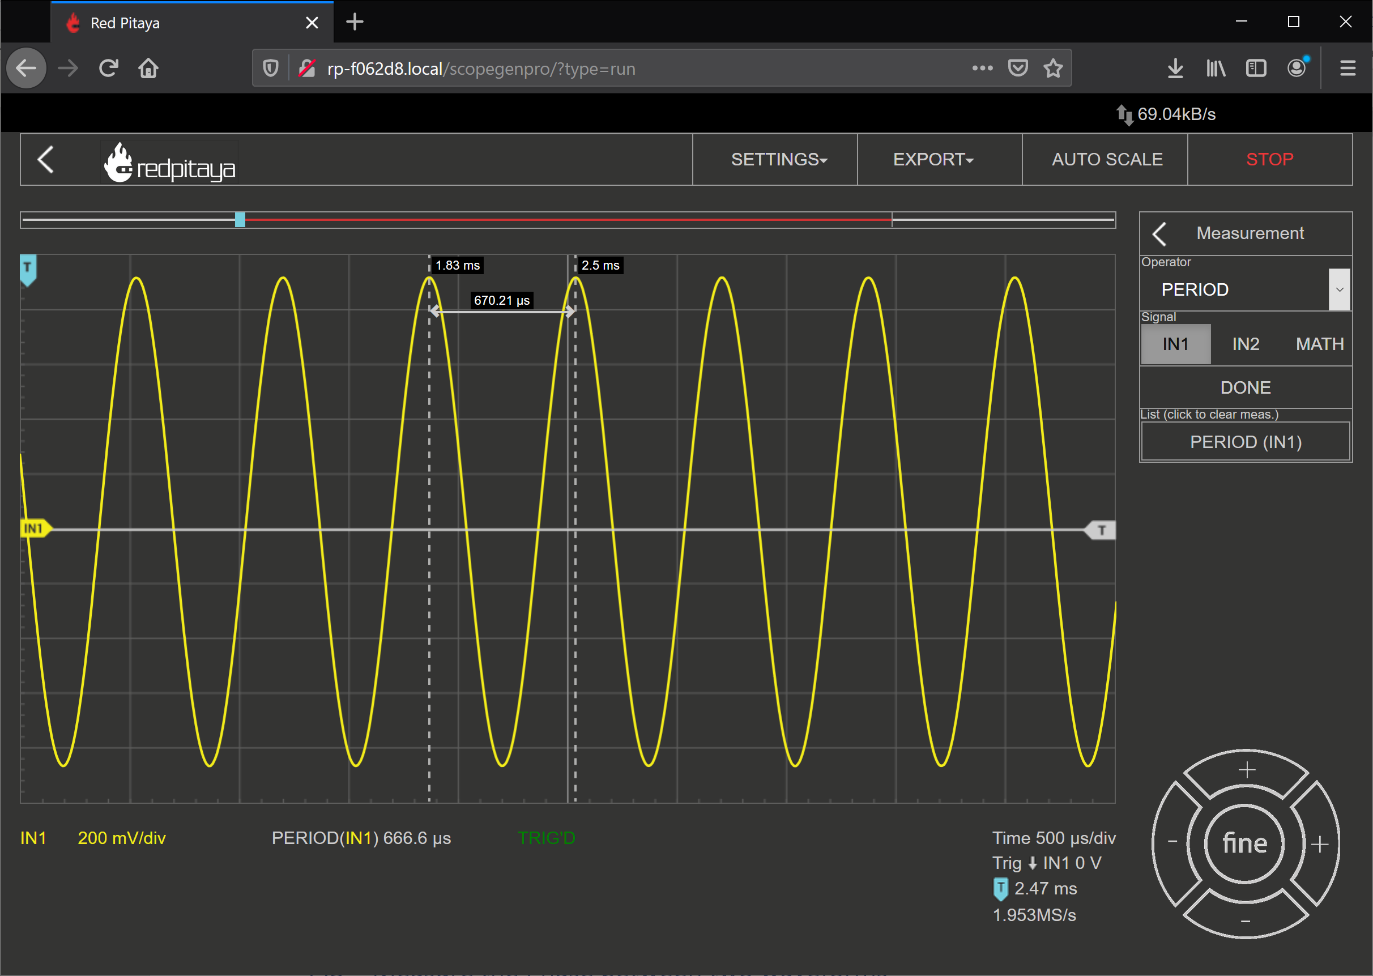
Task: Stop the acquisition with STOP
Action: (1269, 159)
